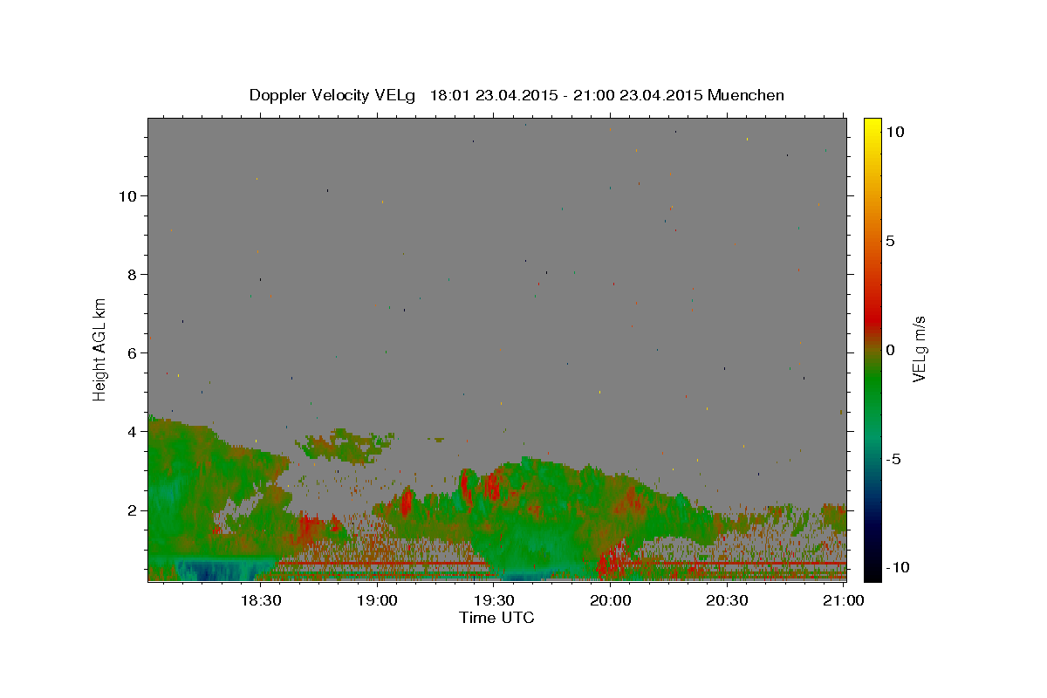Click the colorbar value -10 label
The image size is (1047, 698).
898,568
